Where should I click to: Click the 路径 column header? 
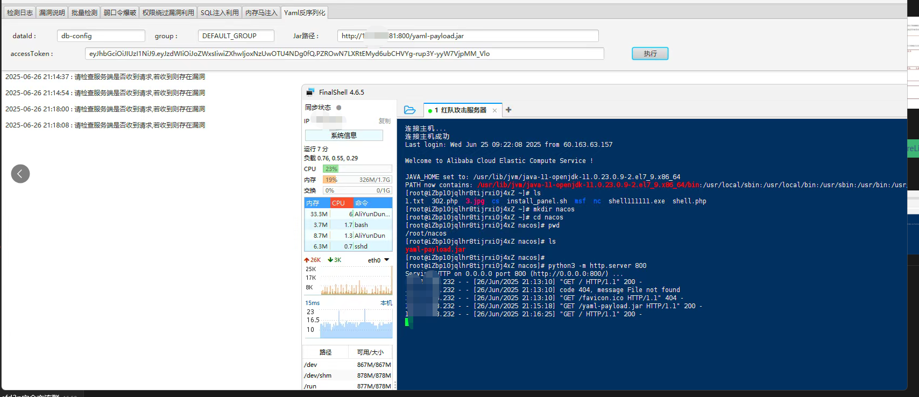tap(326, 352)
